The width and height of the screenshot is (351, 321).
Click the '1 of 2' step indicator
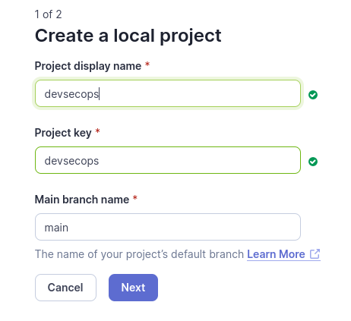pos(48,14)
